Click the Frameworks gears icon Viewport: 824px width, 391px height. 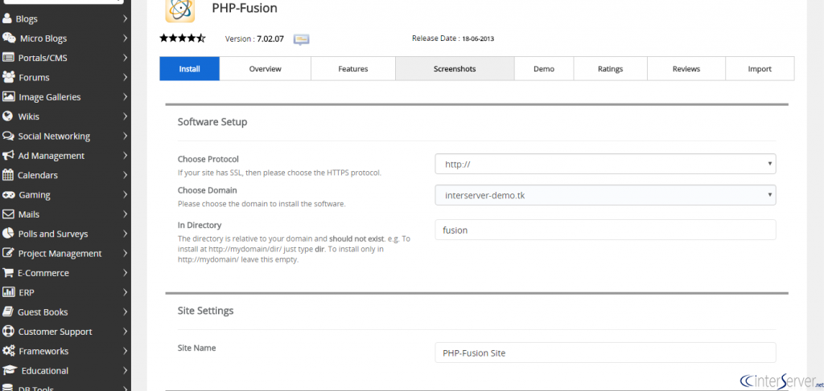[x=8, y=351]
